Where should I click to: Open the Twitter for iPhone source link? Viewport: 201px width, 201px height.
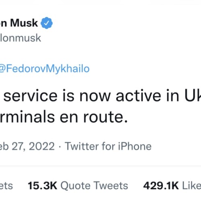click(x=108, y=146)
